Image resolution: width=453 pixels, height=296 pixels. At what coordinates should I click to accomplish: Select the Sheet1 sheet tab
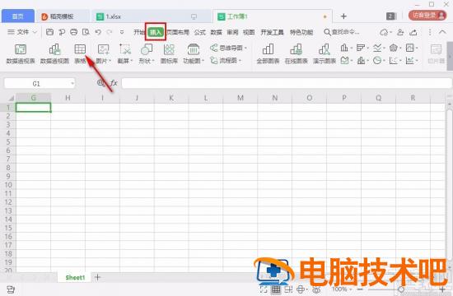click(x=75, y=278)
